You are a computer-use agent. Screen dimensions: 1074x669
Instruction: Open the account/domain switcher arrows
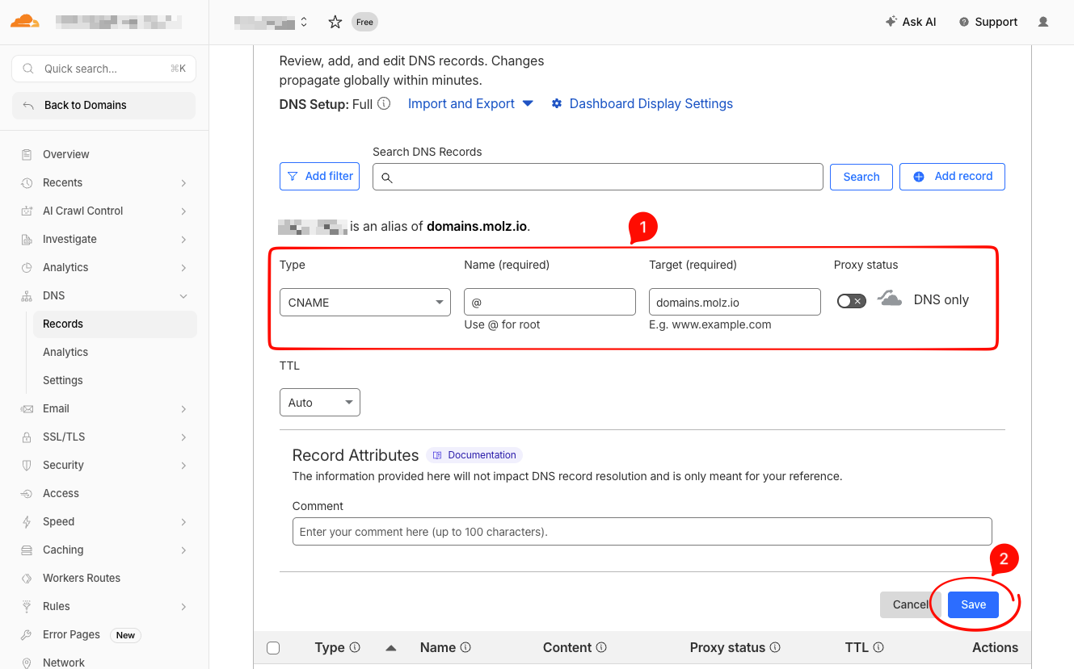304,22
